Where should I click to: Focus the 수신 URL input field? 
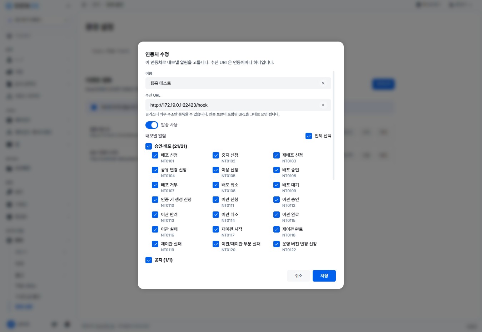point(238,105)
